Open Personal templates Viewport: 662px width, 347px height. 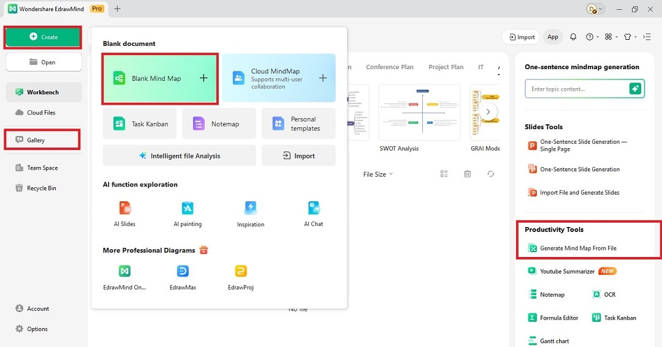299,124
